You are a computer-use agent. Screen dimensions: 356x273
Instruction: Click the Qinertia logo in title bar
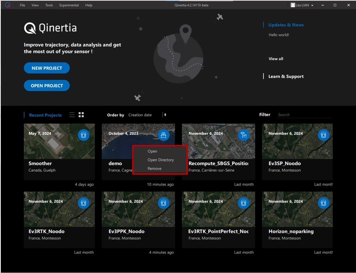pos(8,5)
